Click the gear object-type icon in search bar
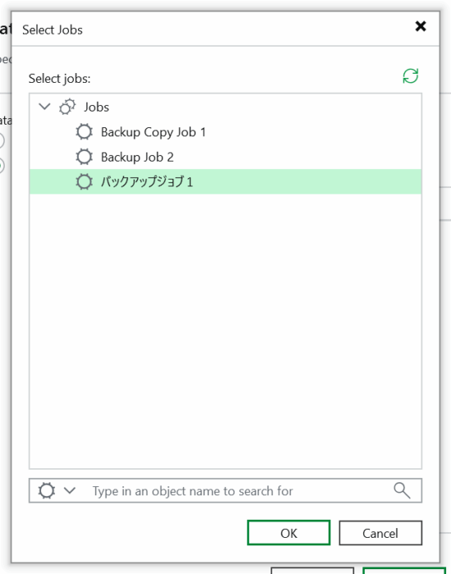This screenshot has height=574, width=451. (47, 490)
